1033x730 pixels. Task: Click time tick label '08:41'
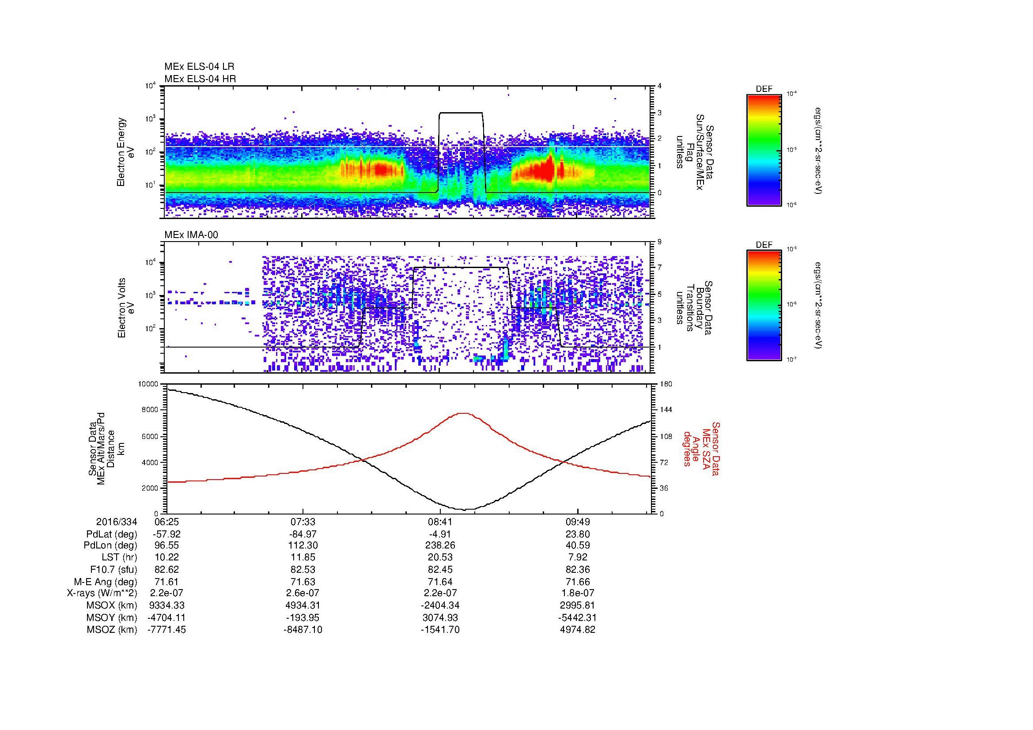440,522
